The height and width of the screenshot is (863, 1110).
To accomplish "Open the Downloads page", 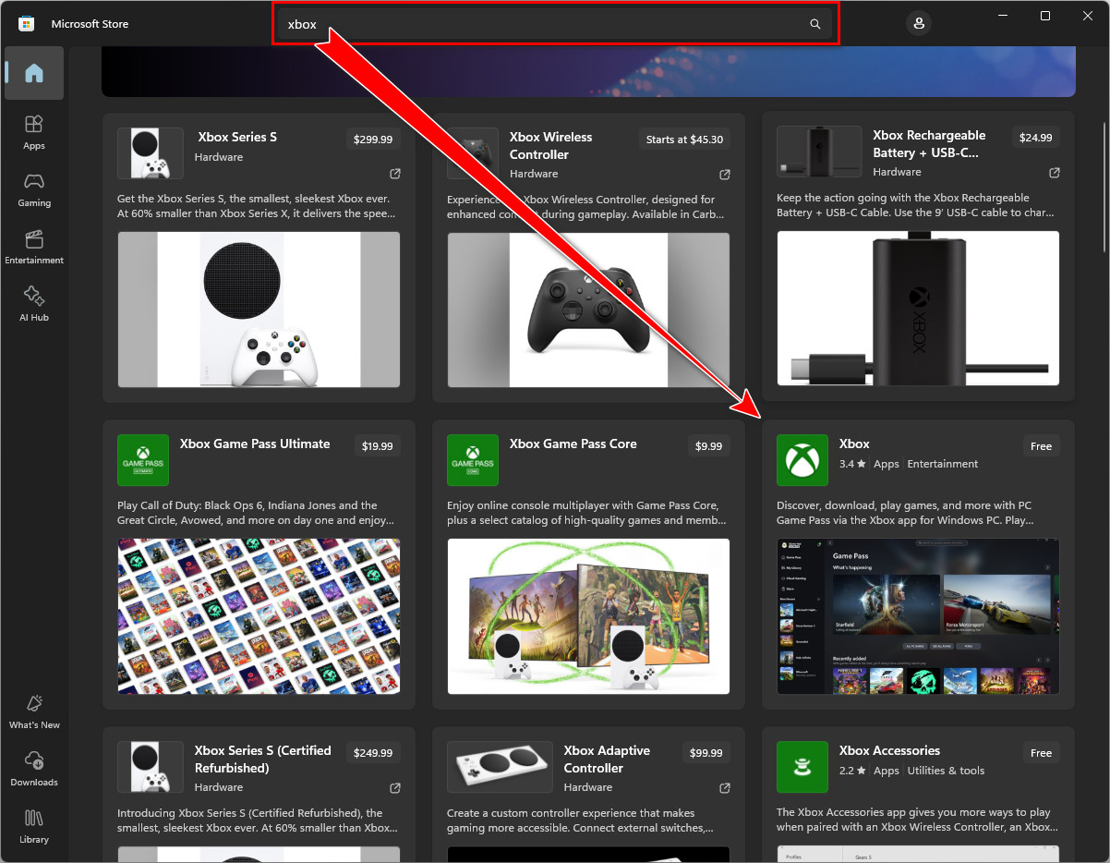I will [x=34, y=768].
